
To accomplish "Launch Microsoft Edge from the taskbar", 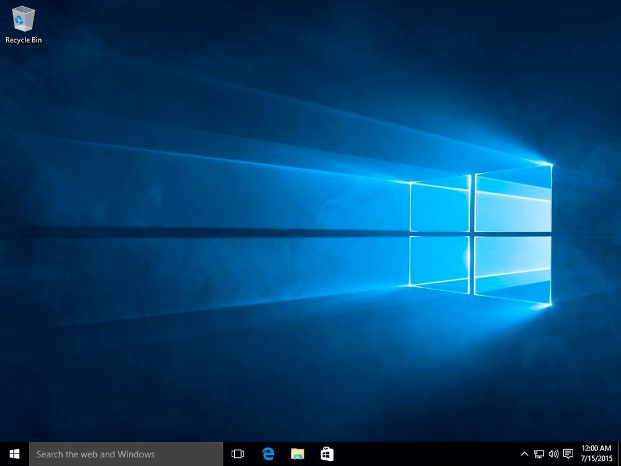I will coord(268,454).
